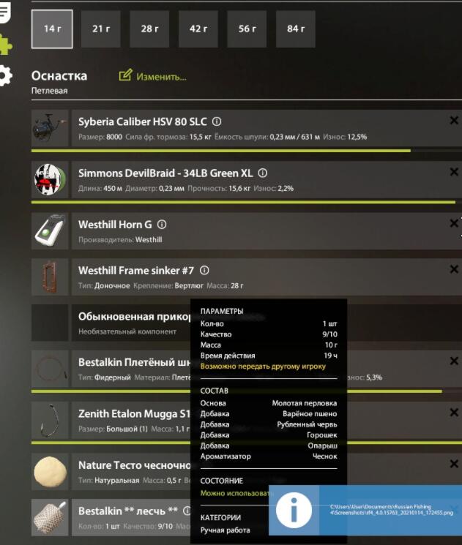Click the Bestalkin ** лесчь ** name
Screen dimensions: 462x545
point(128,511)
